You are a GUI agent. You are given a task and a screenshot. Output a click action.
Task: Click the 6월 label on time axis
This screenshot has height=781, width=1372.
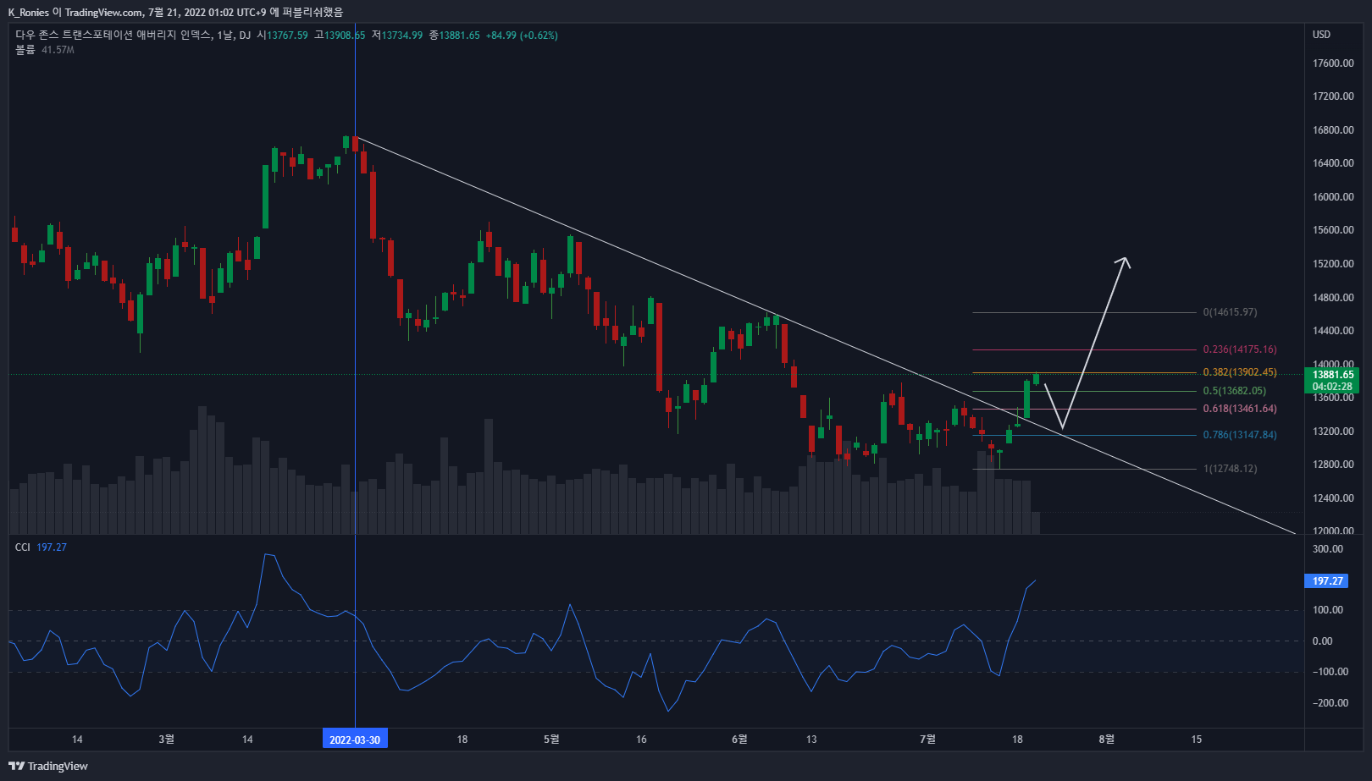tap(739, 740)
